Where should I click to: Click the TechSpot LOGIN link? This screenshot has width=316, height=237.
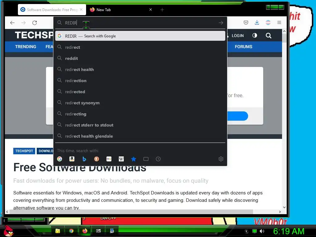click(x=238, y=36)
